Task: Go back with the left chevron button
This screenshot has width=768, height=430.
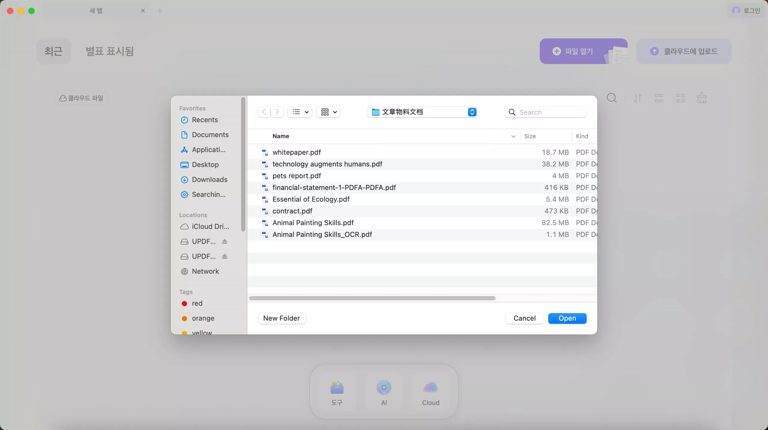Action: tap(264, 112)
